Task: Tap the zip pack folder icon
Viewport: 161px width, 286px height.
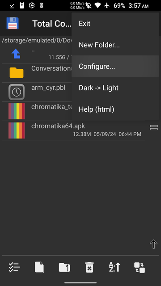Action: tap(64, 267)
